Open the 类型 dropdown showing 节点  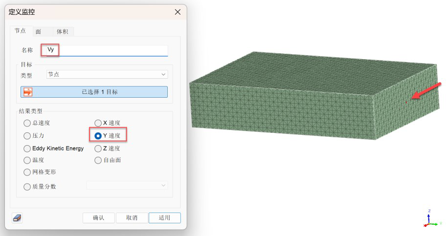pos(107,74)
